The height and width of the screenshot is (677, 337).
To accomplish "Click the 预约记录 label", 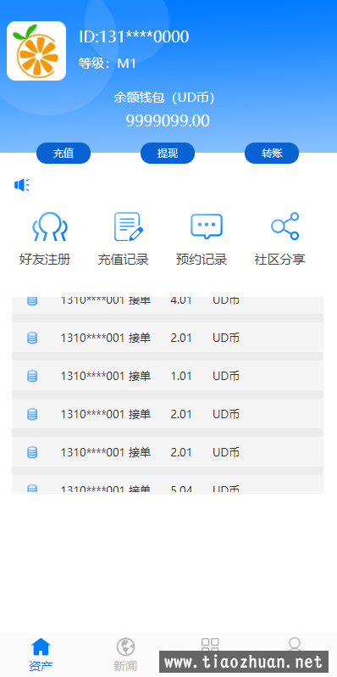I will click(x=202, y=260).
